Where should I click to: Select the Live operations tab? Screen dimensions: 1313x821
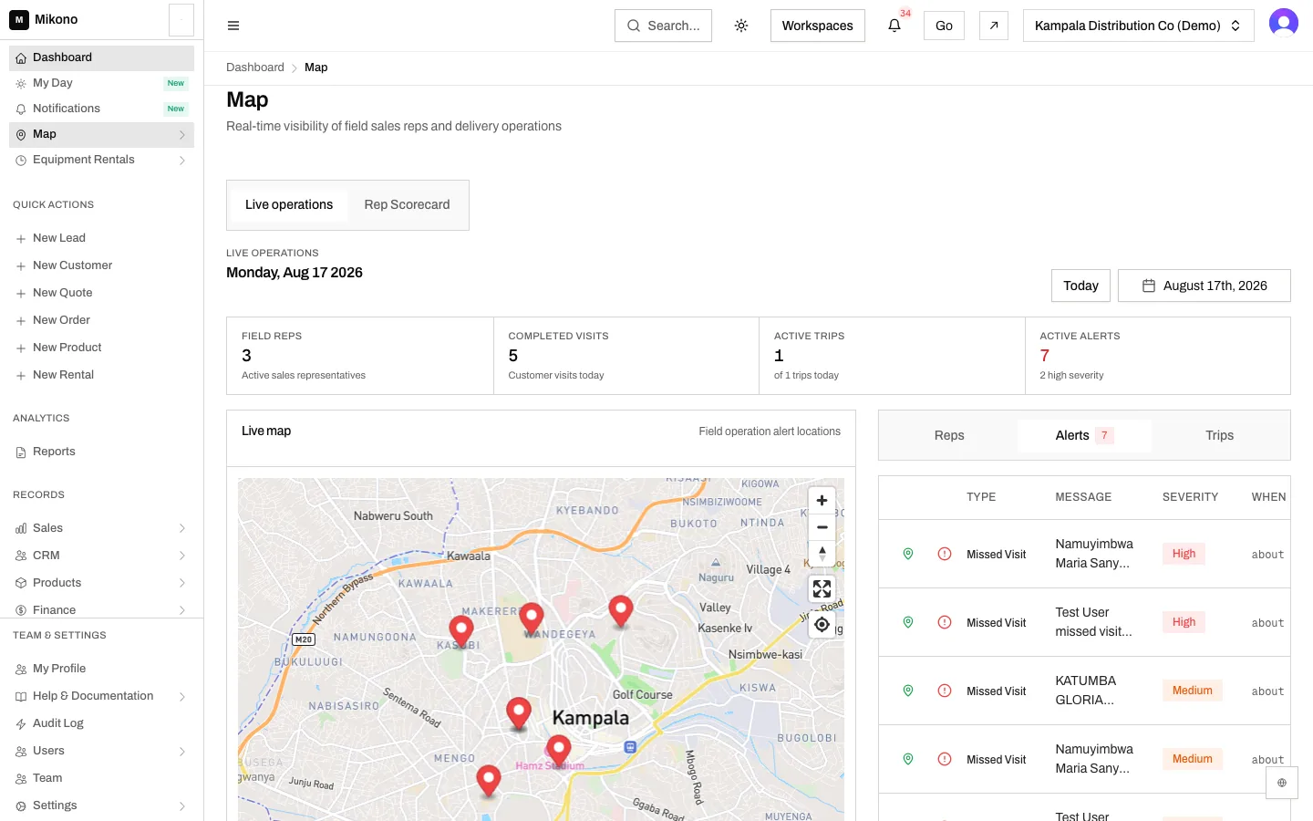coord(289,205)
